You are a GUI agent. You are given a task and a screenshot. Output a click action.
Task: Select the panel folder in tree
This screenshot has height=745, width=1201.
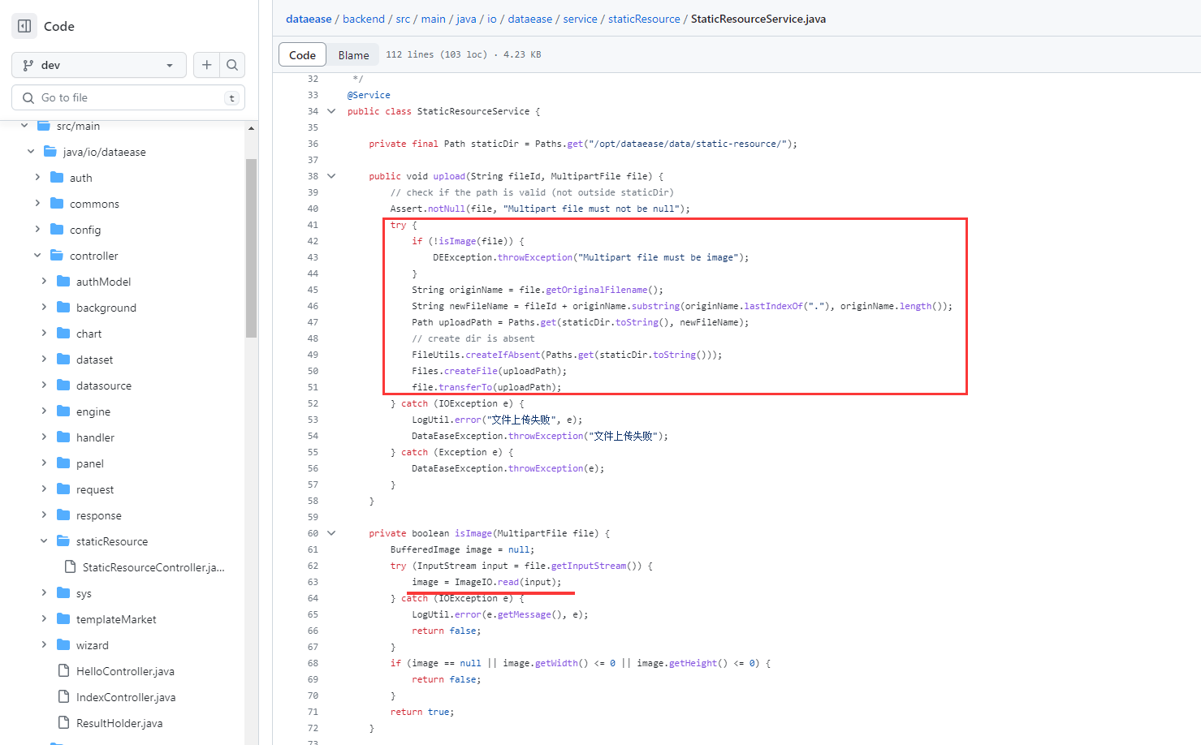90,463
